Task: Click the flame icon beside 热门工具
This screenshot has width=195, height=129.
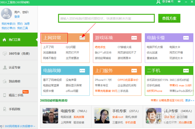Action: point(4,40)
